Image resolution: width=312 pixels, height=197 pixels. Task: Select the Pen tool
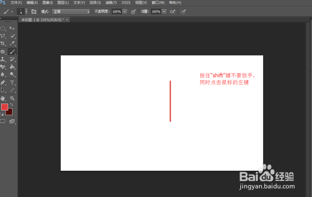[3, 82]
